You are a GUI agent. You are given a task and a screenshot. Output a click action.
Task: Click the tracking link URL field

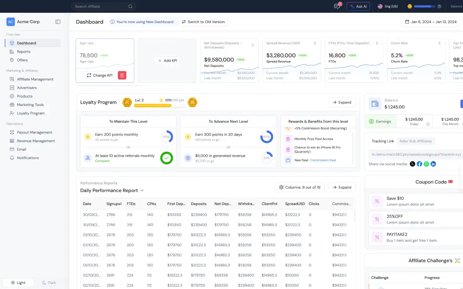(x=416, y=154)
